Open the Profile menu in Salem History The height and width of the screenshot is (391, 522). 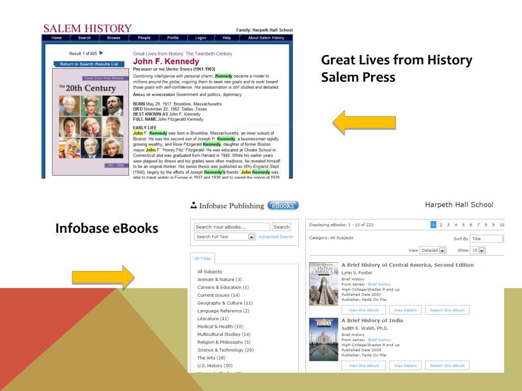(x=173, y=38)
